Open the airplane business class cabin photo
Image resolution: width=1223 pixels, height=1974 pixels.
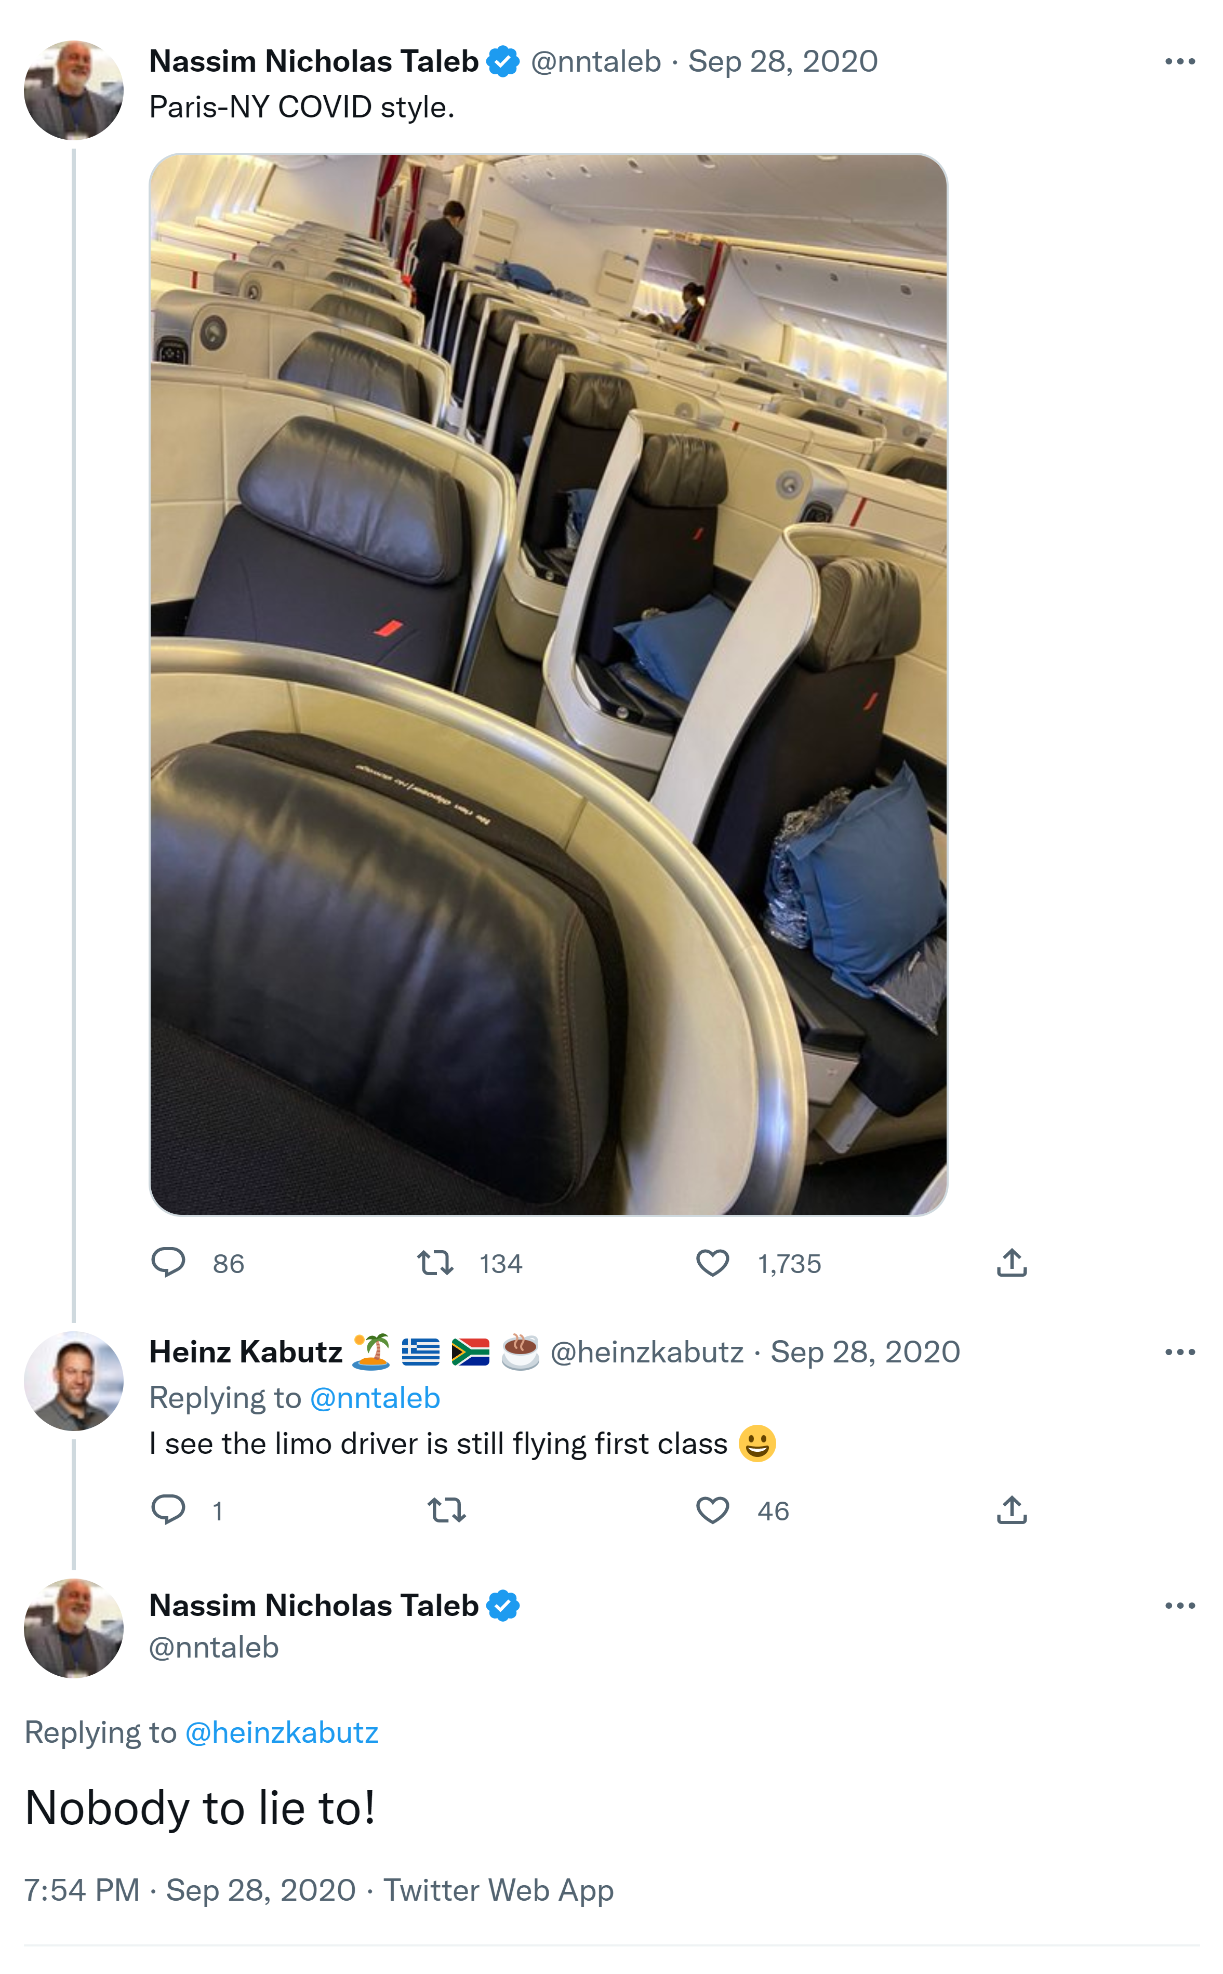548,684
